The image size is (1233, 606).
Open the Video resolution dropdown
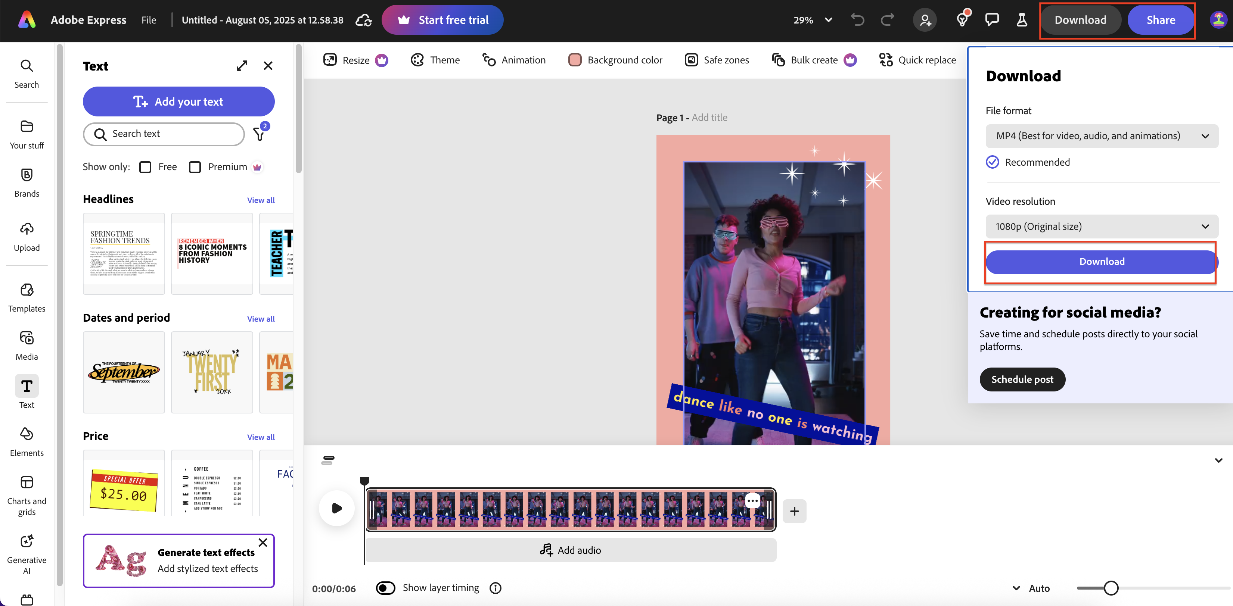tap(1101, 227)
